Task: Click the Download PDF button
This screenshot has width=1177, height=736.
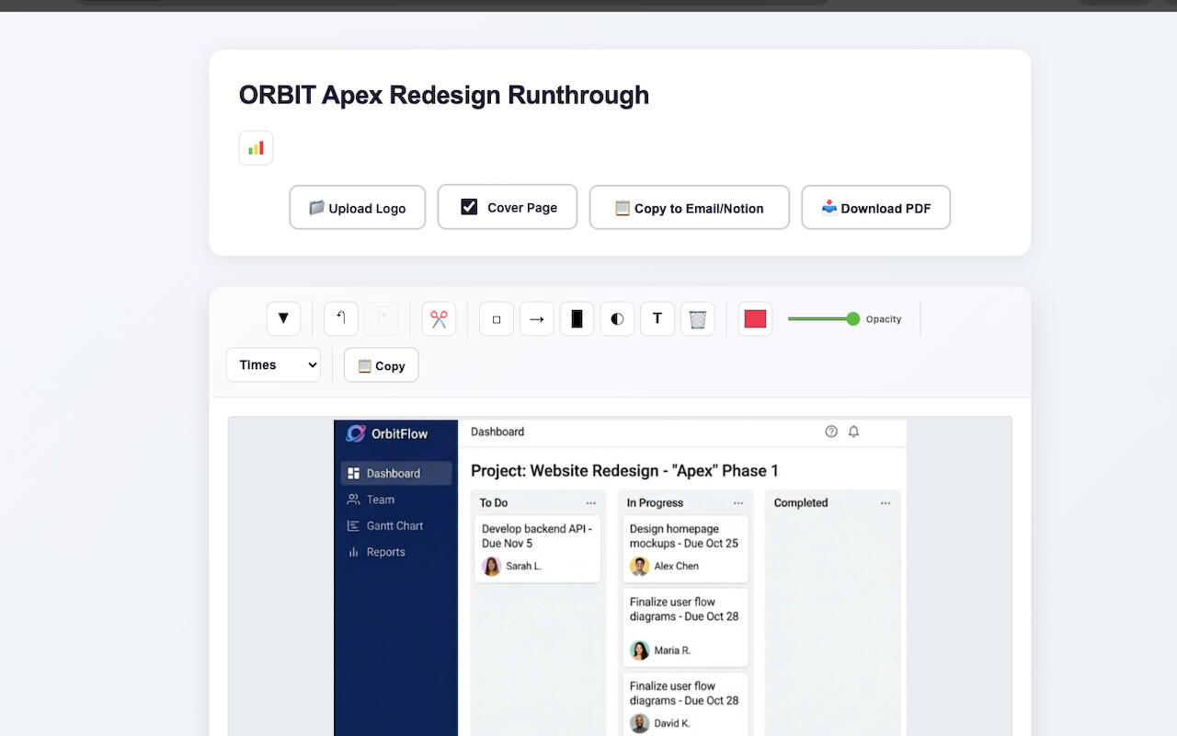Action: pyautogui.click(x=875, y=208)
